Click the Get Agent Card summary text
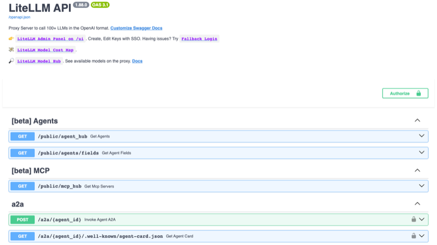The height and width of the screenshot is (245, 437). [x=179, y=236]
